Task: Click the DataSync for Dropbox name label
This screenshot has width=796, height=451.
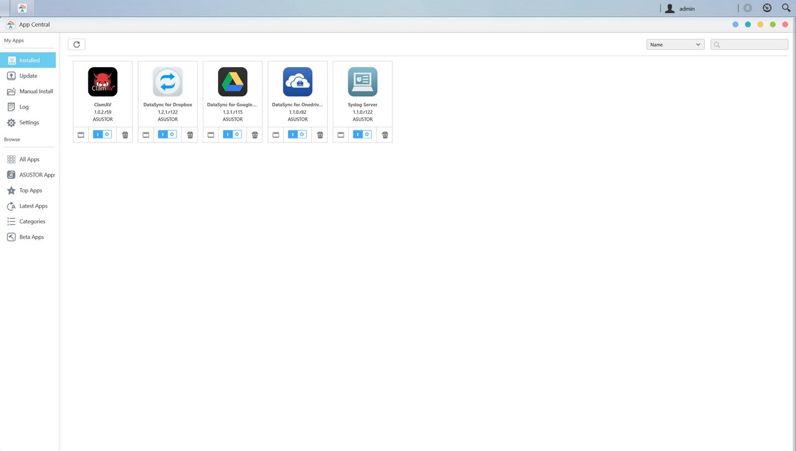Action: 168,105
